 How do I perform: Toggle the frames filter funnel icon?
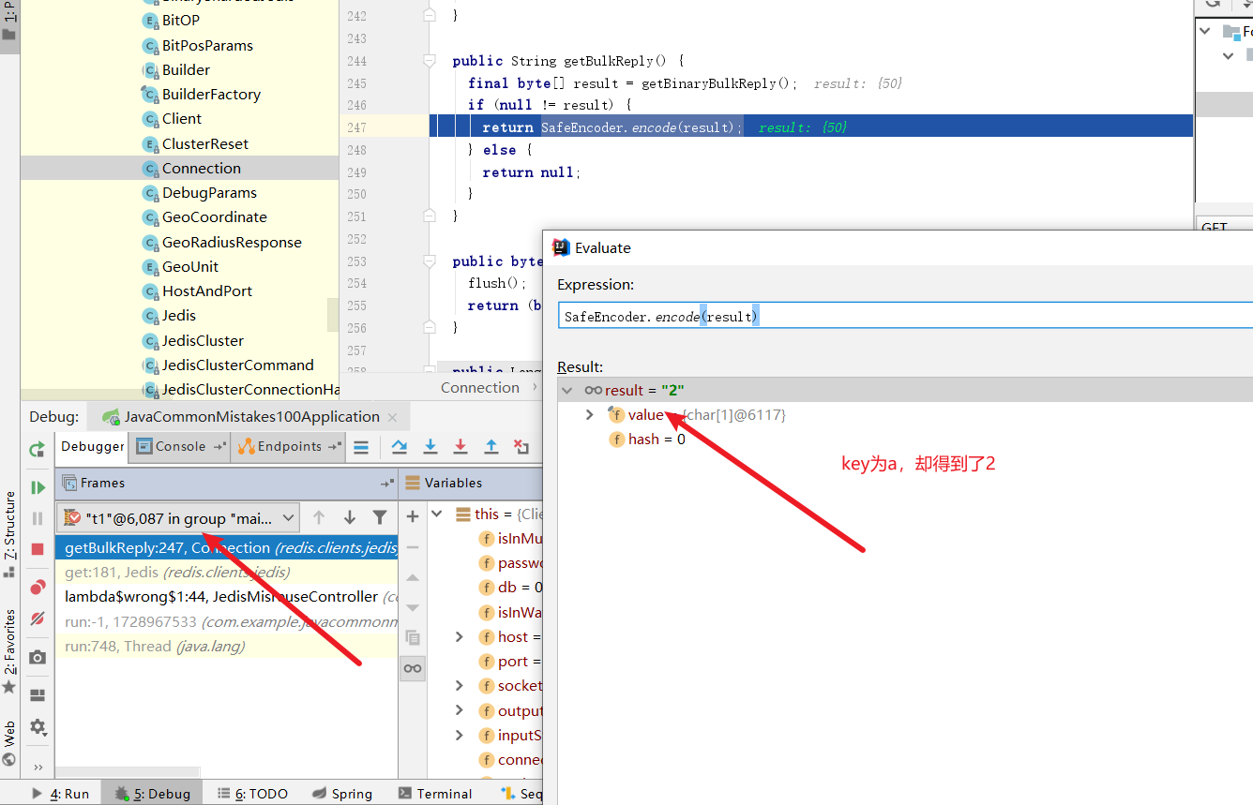(380, 517)
